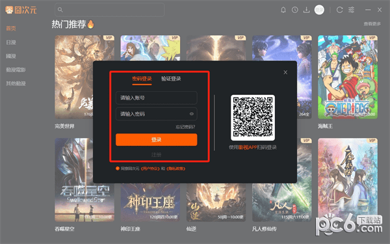This screenshot has height=244, width=390.
Task: Select the 密码登录 tab
Action: point(142,79)
